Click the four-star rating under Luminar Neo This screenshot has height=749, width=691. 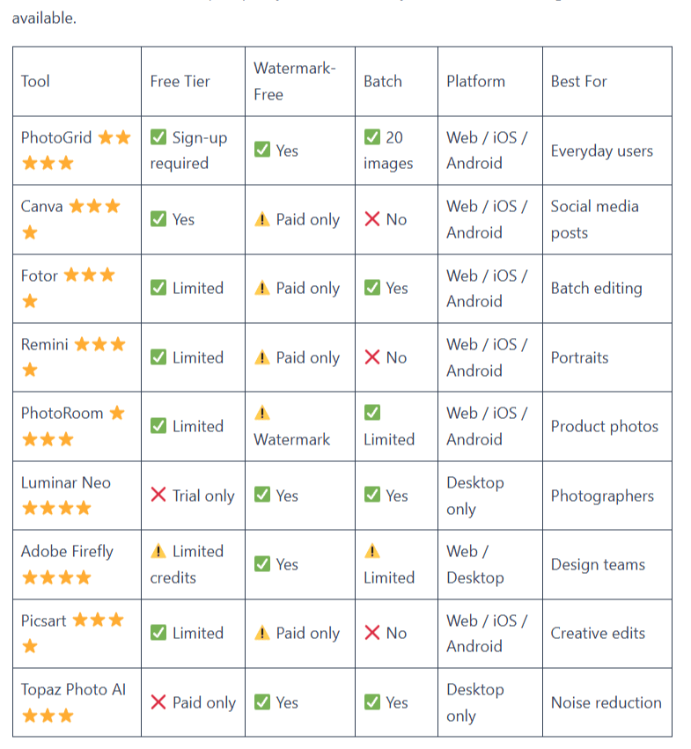tap(56, 508)
